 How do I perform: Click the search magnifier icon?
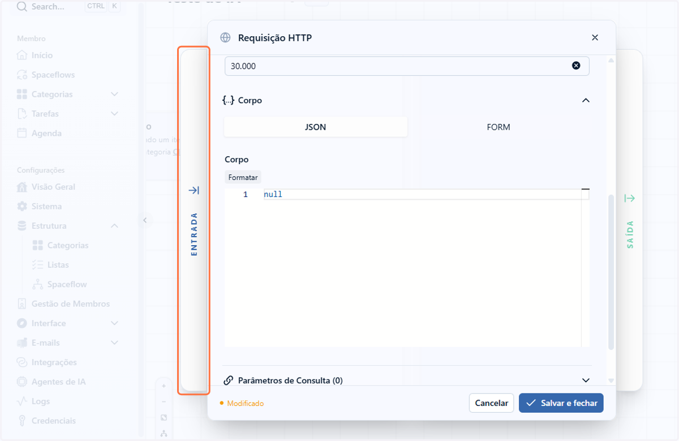click(22, 7)
